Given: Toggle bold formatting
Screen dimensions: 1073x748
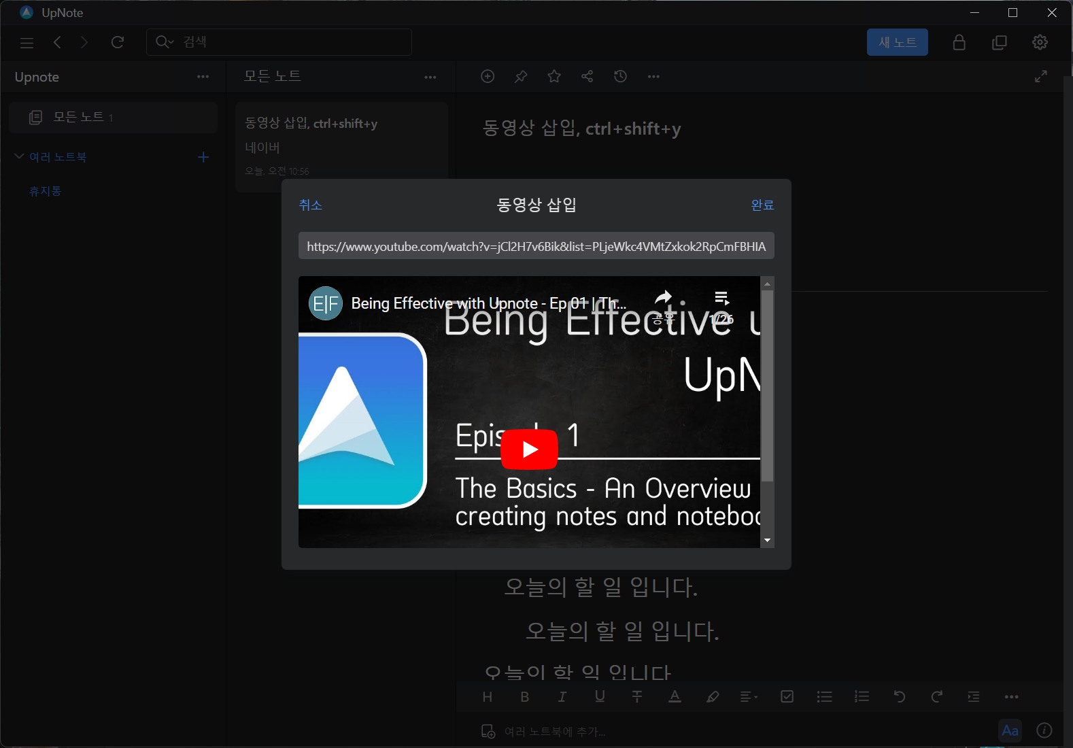Looking at the screenshot, I should [x=524, y=696].
